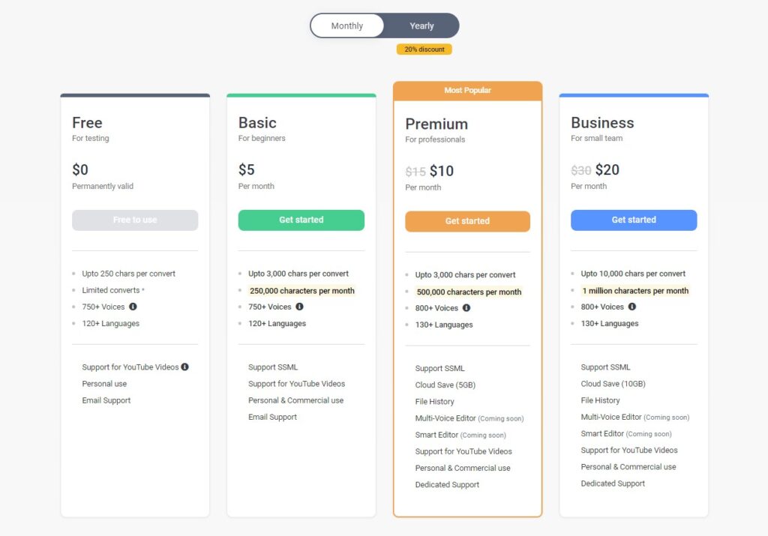Screen dimensions: 768x536
Task: Click info icon beside Business plan 800+ Voices
Action: click(631, 307)
